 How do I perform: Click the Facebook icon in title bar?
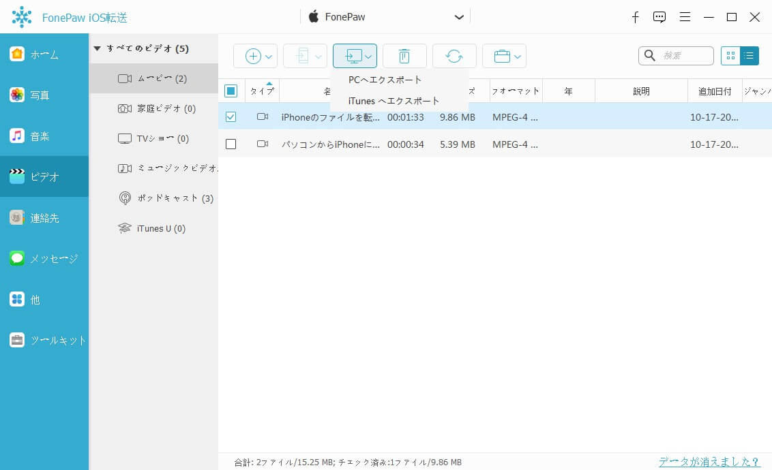point(635,17)
